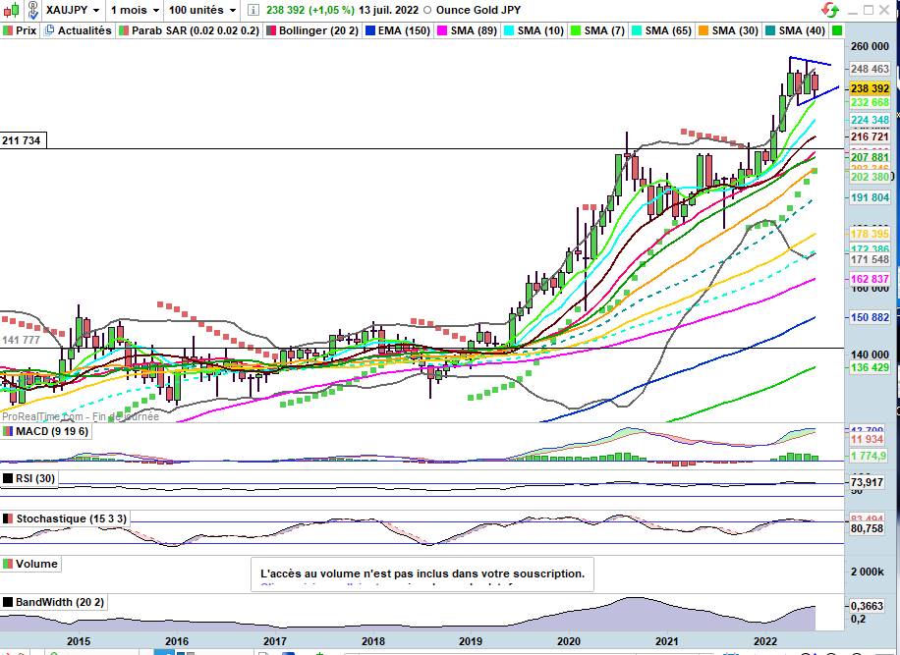900x655 pixels.
Task: Click the 80,758 stochastic value
Action: [867, 528]
